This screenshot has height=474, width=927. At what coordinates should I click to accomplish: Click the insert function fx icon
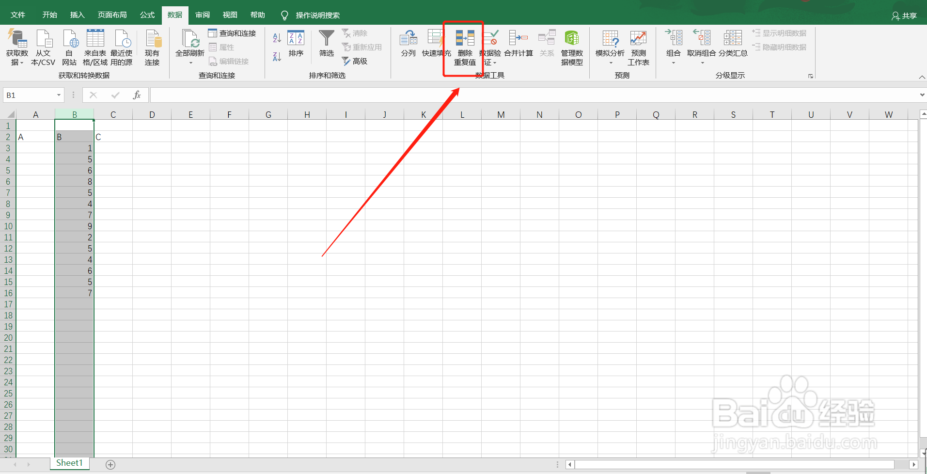click(137, 95)
